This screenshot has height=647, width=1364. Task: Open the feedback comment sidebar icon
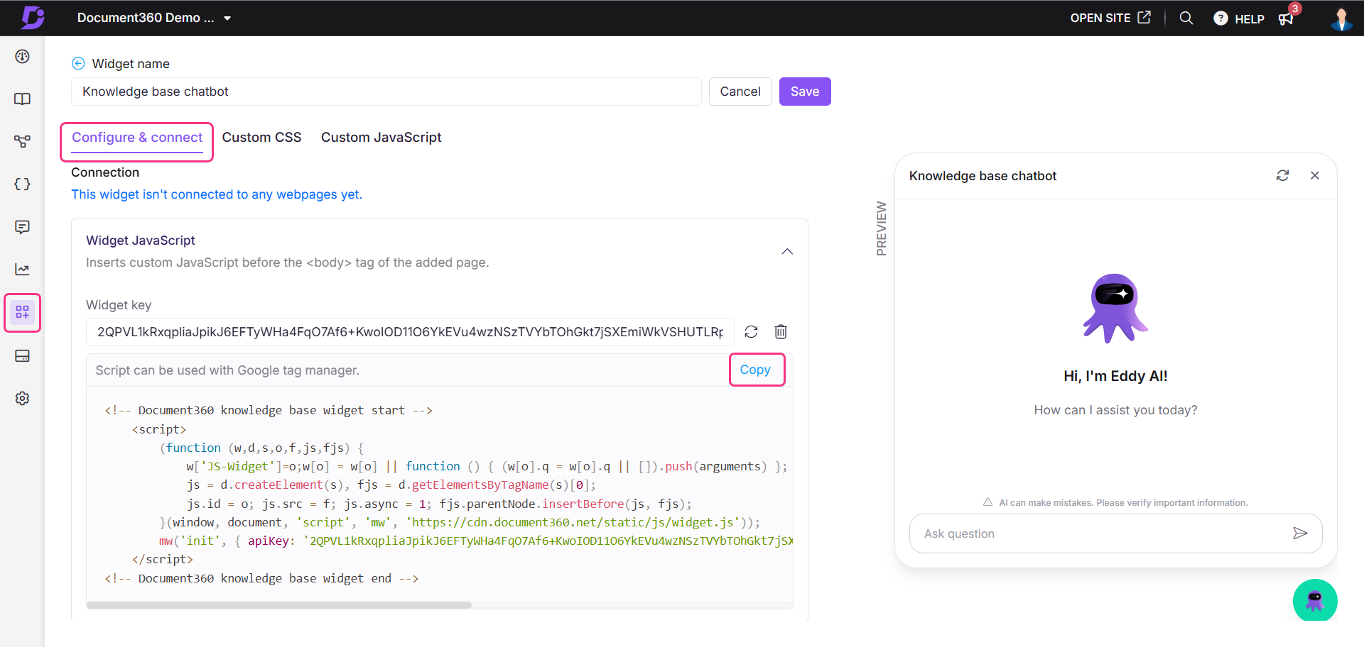tap(23, 227)
